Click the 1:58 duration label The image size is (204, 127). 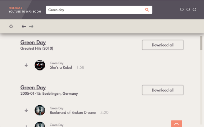click(80, 67)
